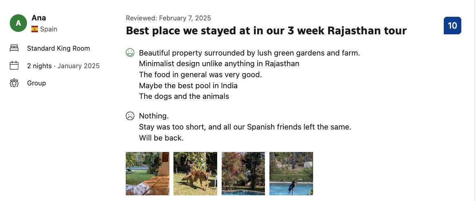476x201 pixels.
Task: Click the green avatar circle with letter A
Action: 18,23
